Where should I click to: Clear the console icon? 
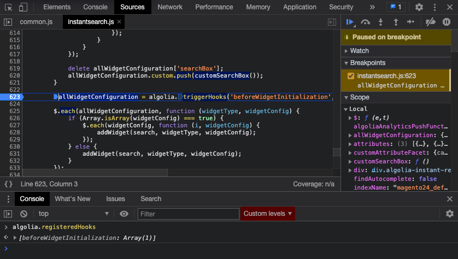click(x=24, y=214)
